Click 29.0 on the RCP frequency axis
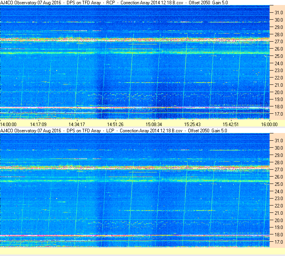 [278, 27]
